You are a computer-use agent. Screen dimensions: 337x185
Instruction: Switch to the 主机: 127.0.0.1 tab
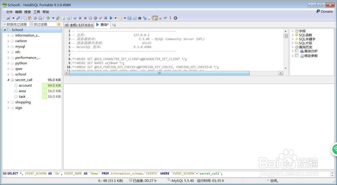tap(79, 25)
